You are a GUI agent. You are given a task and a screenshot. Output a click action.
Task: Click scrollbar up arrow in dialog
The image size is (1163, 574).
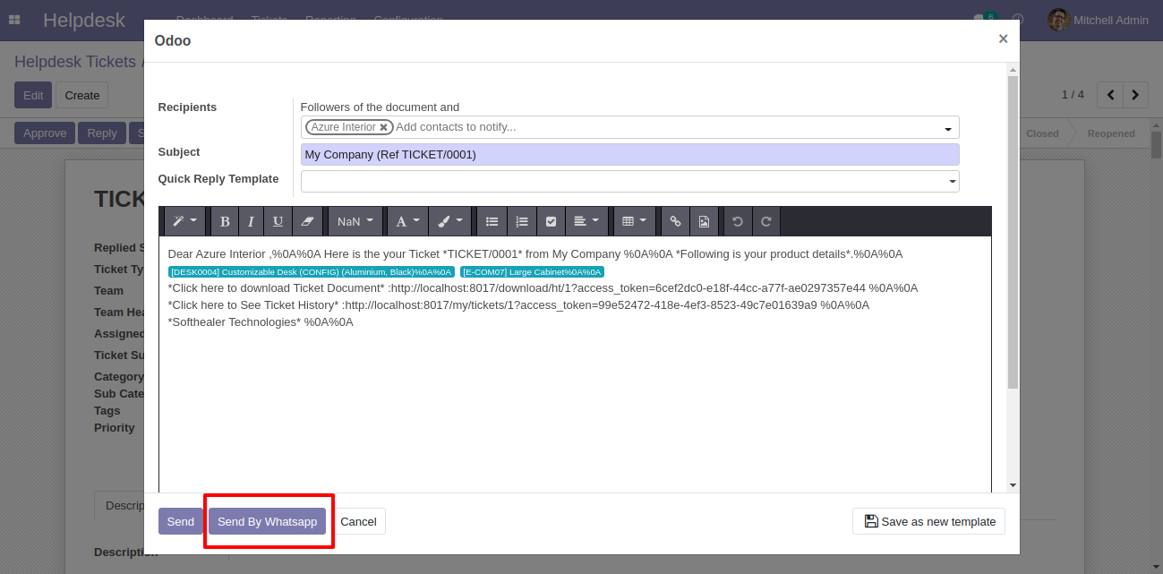pos(1013,69)
